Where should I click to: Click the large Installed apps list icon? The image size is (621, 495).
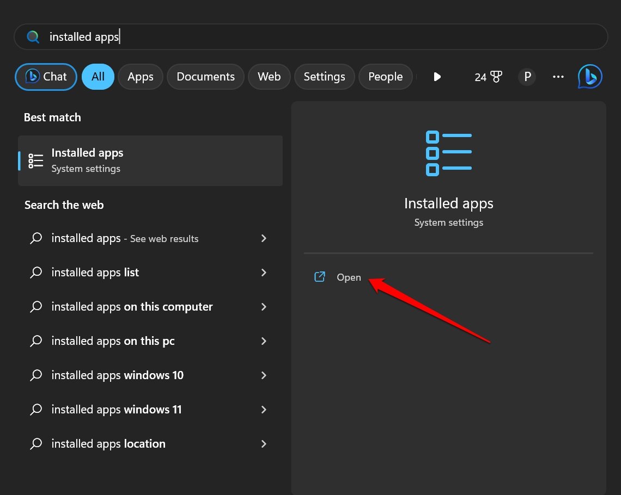click(x=448, y=153)
